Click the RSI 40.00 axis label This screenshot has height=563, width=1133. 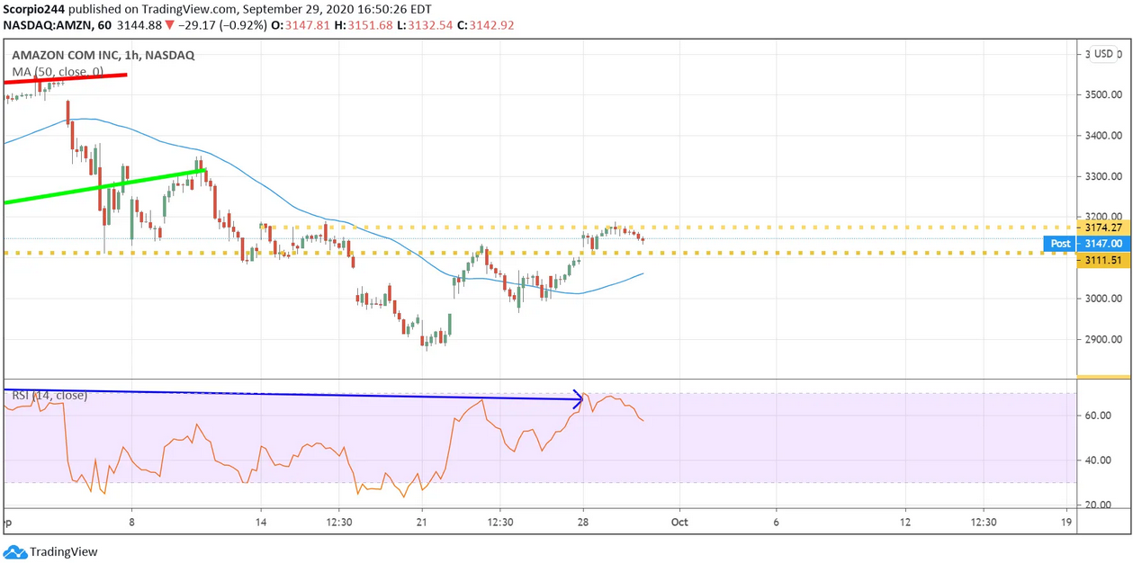[1098, 460]
